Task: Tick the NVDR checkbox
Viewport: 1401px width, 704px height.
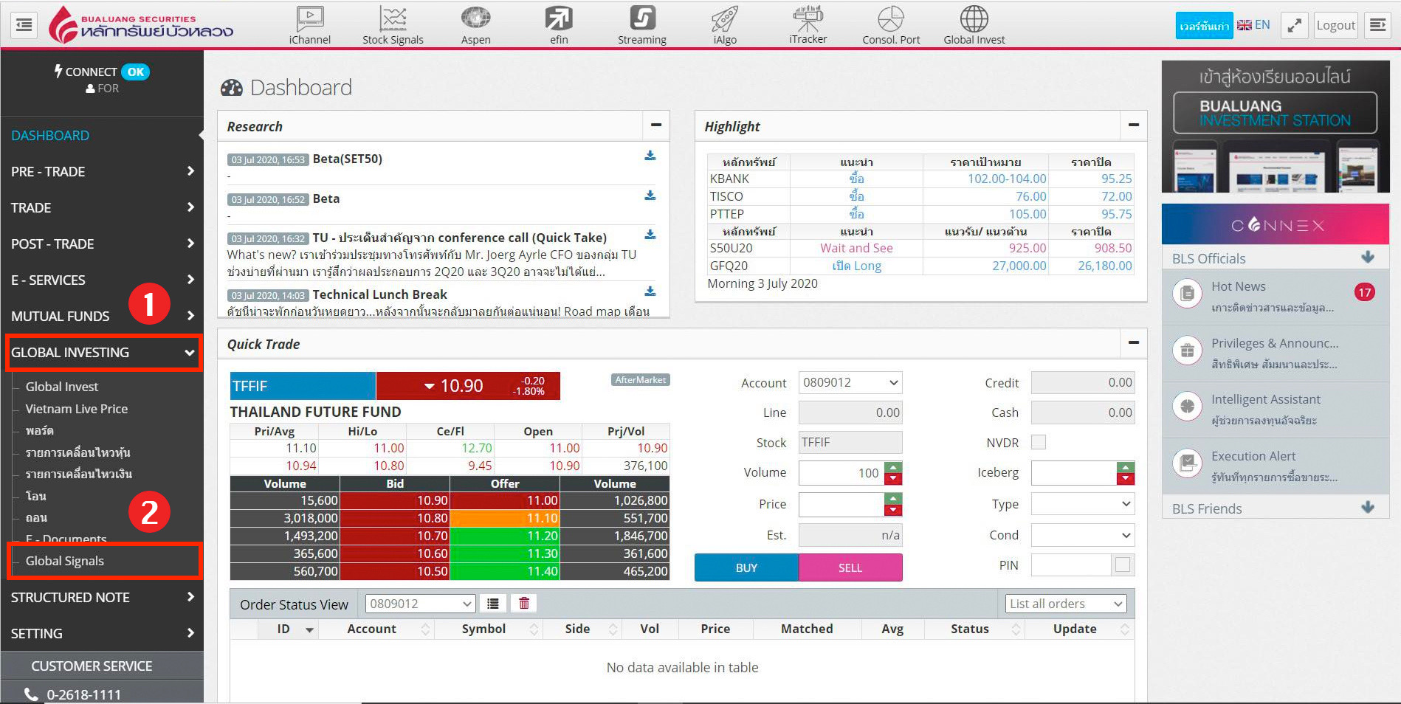Action: pyautogui.click(x=1039, y=442)
